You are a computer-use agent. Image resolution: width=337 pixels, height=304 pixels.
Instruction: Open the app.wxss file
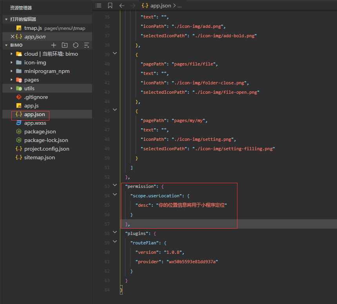pyautogui.click(x=47, y=123)
